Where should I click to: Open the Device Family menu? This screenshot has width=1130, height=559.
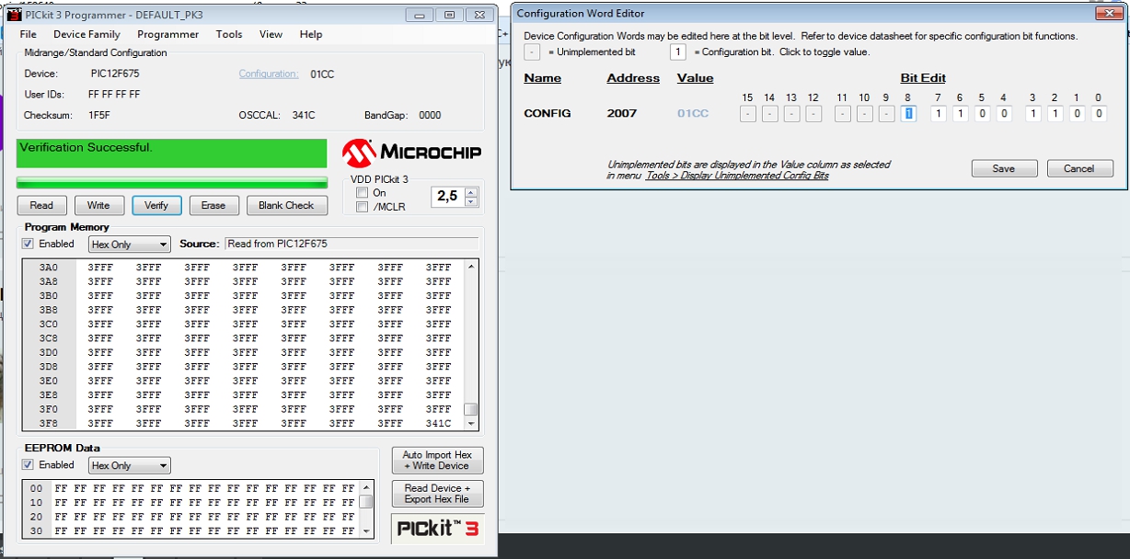86,34
